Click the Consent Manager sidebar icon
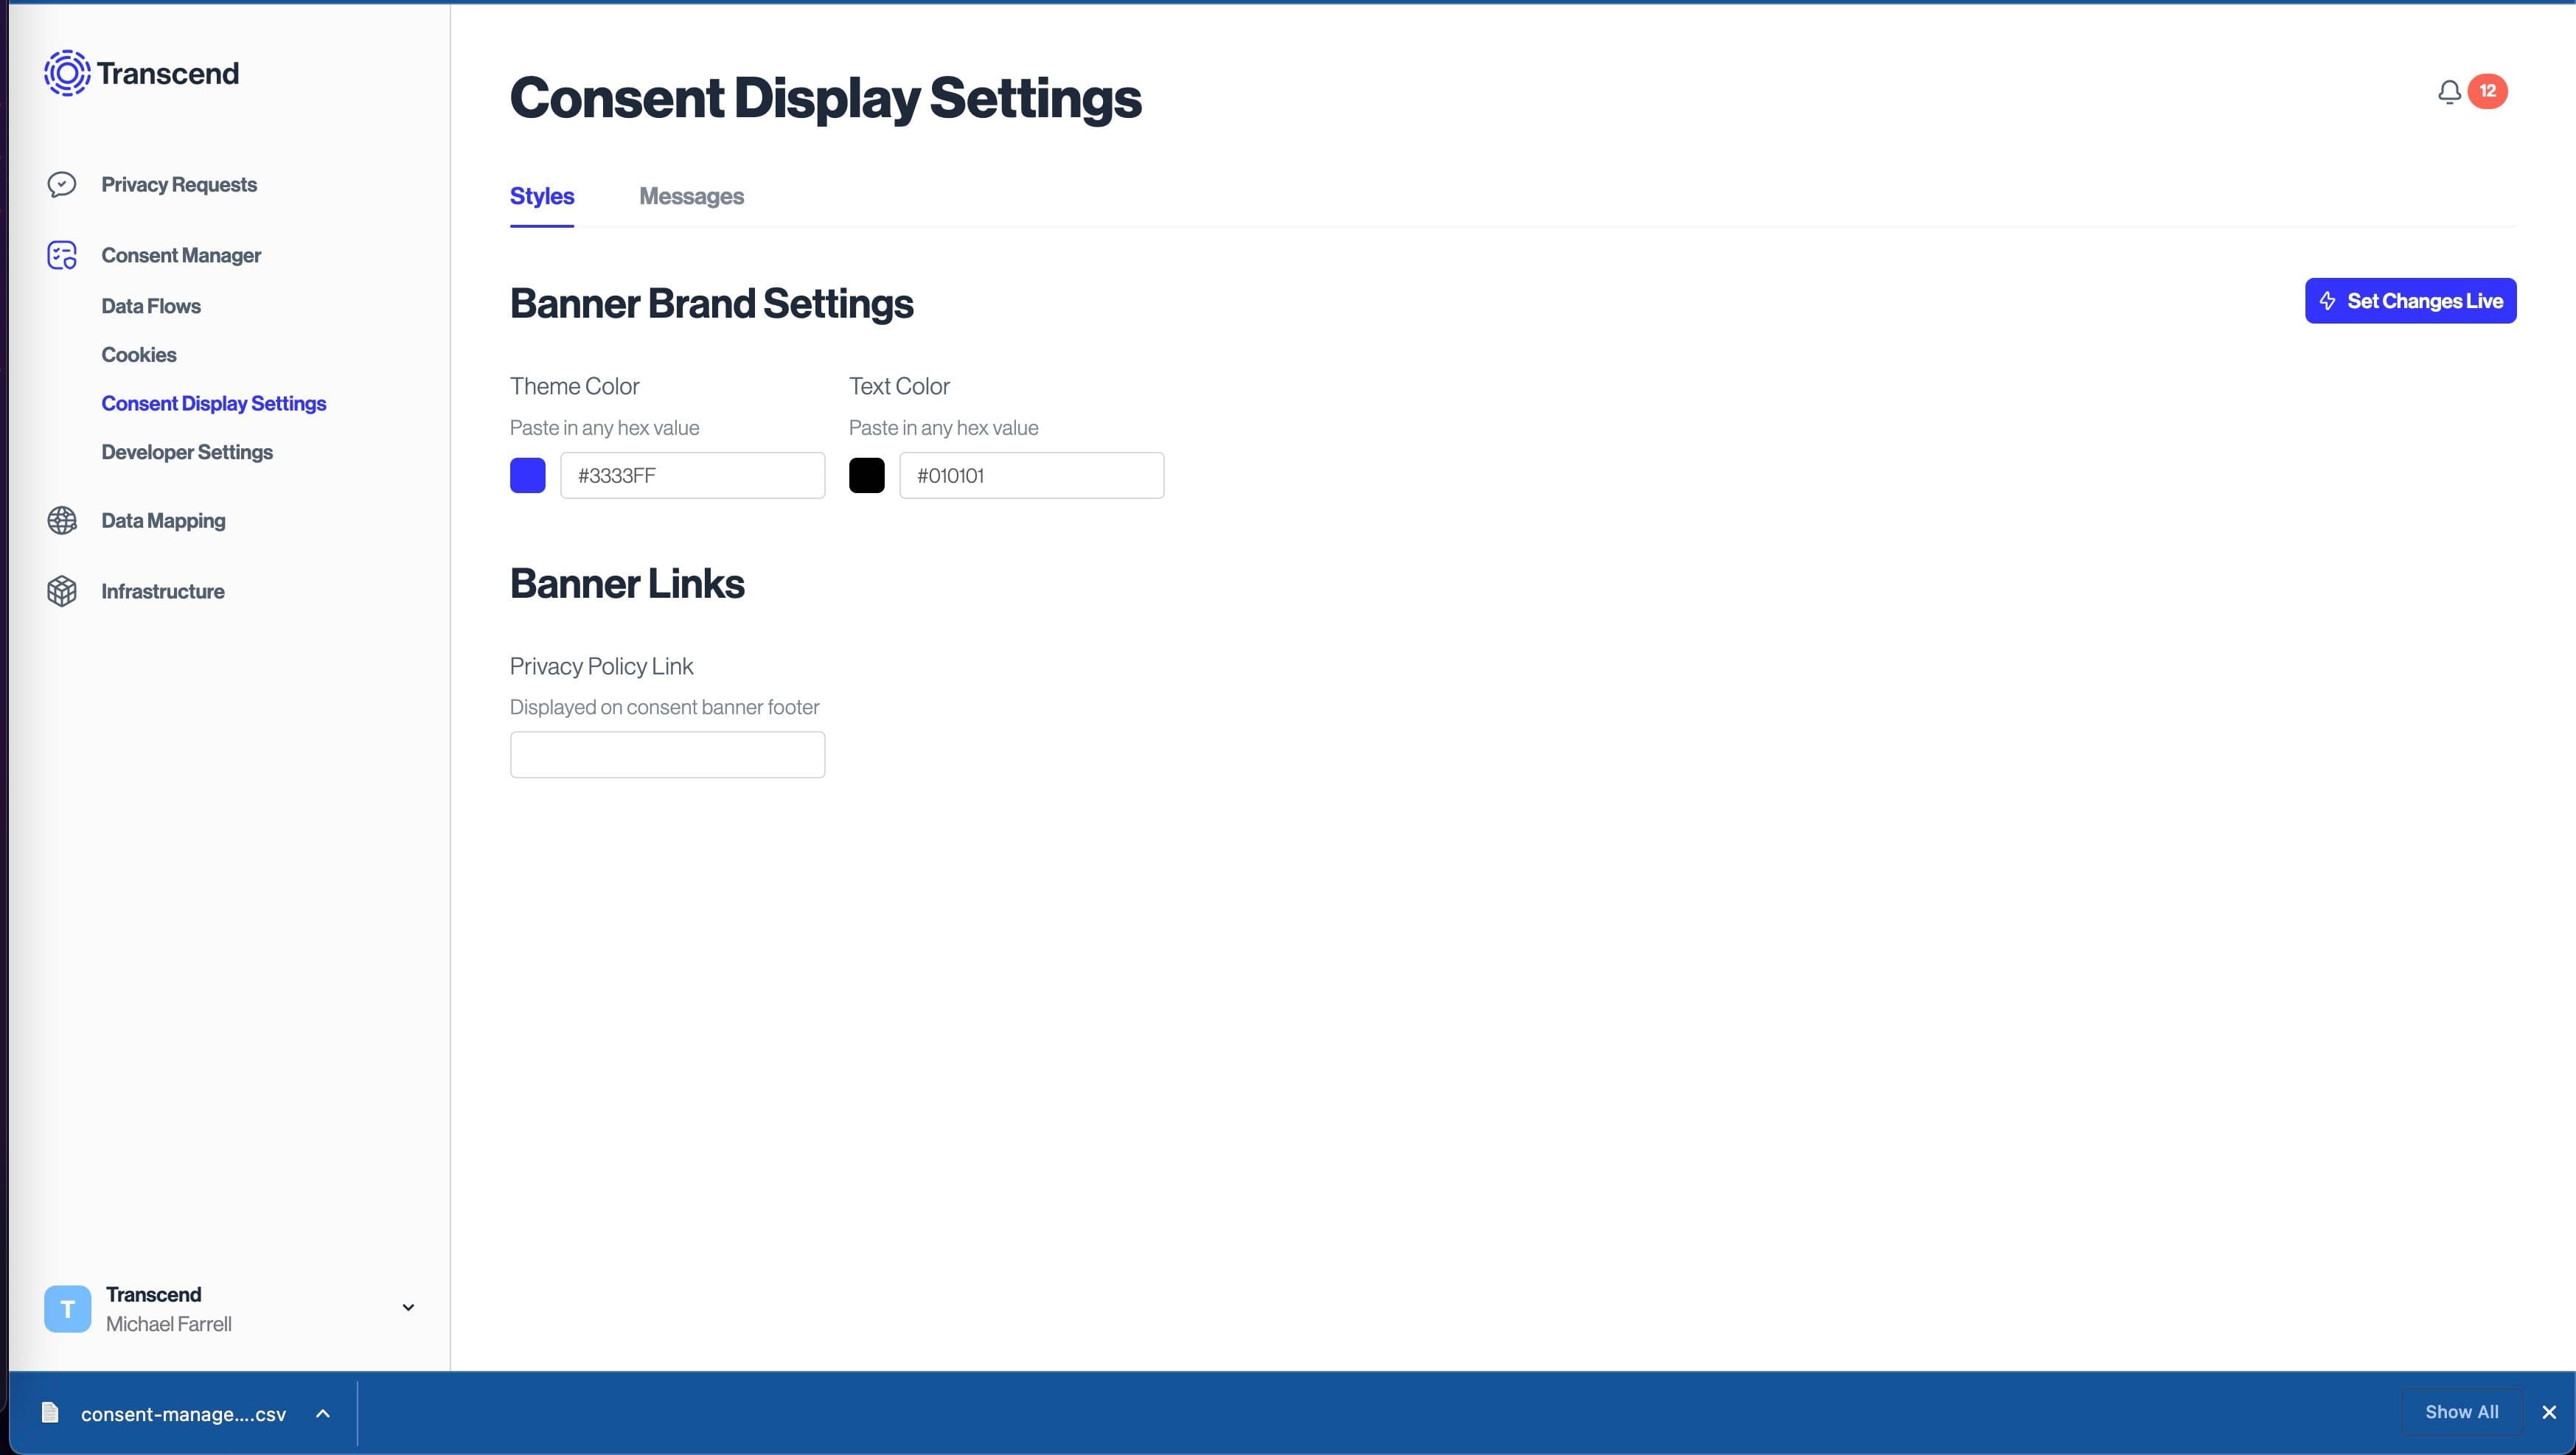 point(62,255)
